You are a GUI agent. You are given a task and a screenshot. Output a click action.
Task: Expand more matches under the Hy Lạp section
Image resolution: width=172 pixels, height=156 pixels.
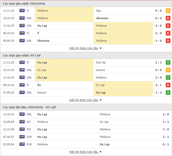85,100
